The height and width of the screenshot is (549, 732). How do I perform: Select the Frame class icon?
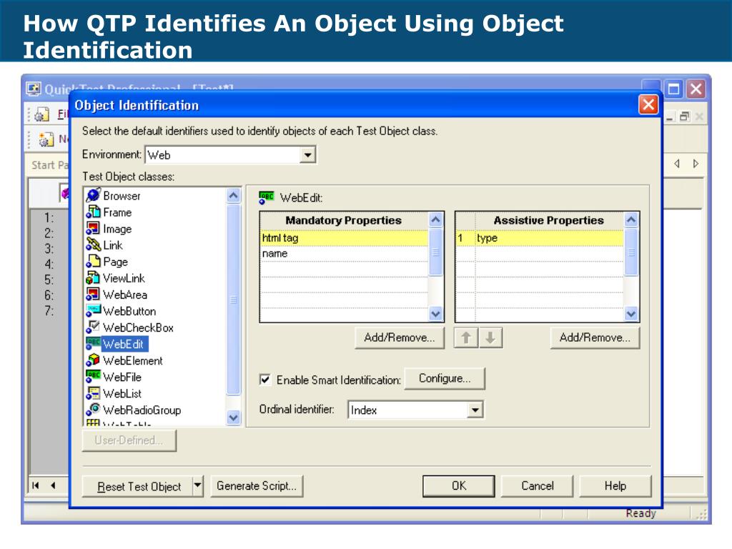pos(94,212)
